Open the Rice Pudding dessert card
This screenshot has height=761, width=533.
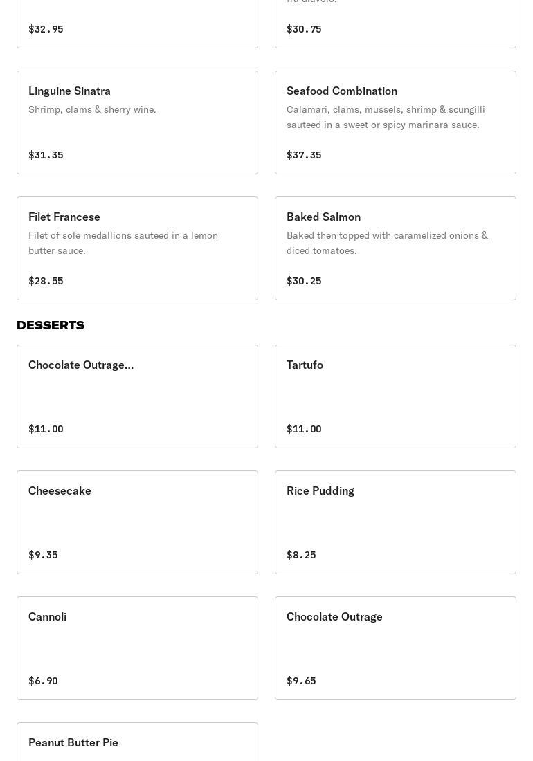click(x=395, y=522)
